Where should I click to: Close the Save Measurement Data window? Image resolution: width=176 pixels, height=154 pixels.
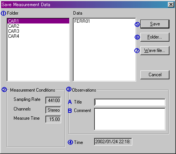(x=171, y=5)
